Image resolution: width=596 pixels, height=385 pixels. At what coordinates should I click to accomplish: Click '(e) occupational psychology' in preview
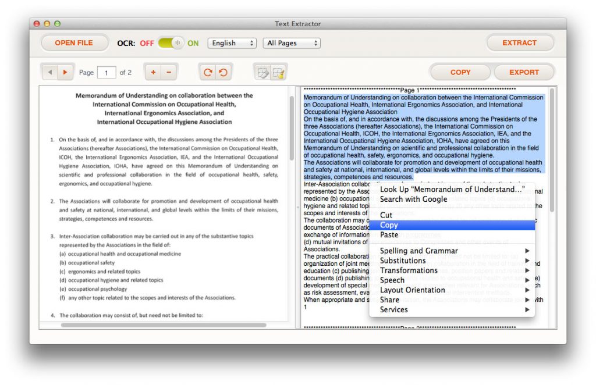[x=93, y=289]
